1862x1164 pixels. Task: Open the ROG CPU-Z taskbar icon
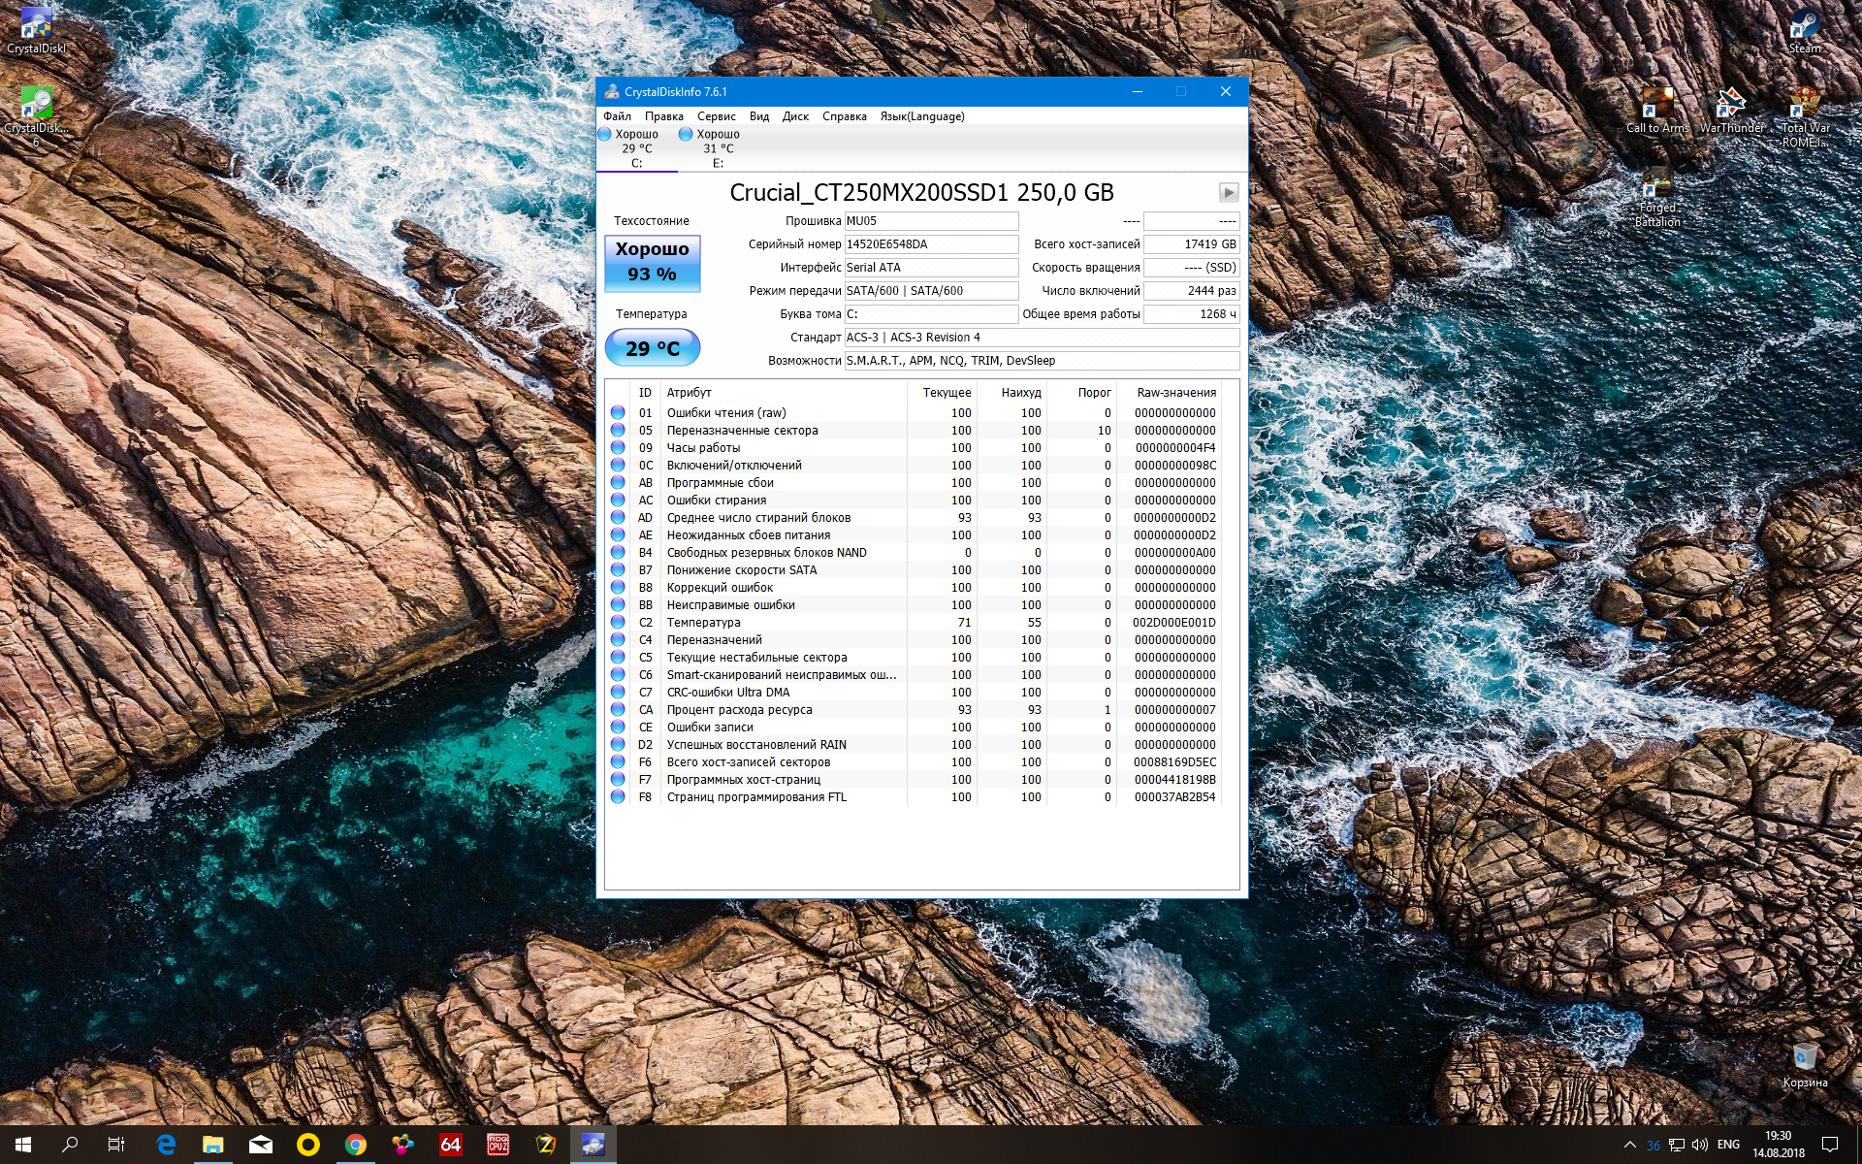coord(498,1145)
